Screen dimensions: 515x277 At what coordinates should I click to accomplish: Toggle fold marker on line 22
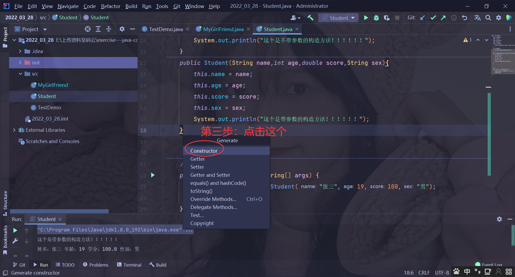point(163,175)
